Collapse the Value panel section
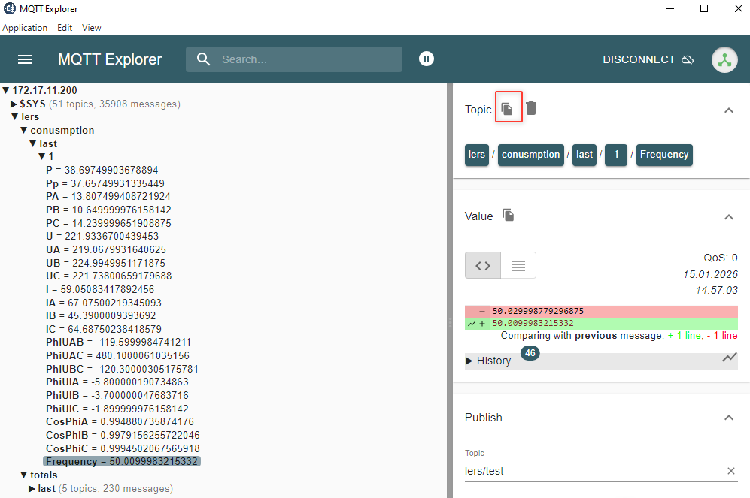The height and width of the screenshot is (498, 750). point(727,217)
